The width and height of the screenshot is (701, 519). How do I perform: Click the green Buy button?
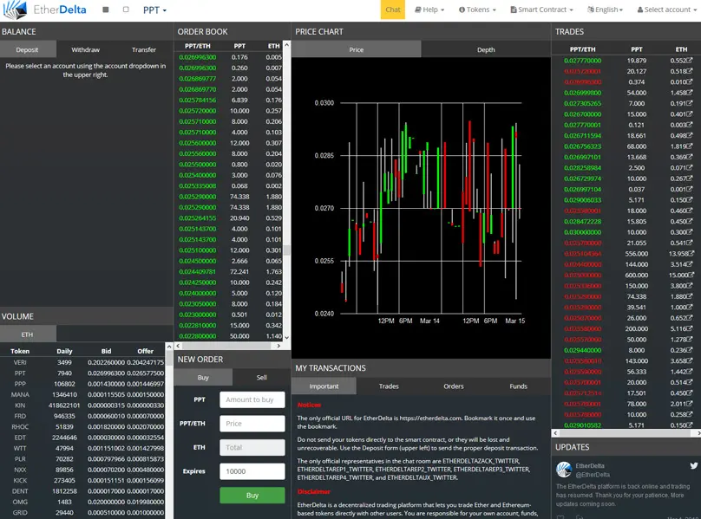[x=252, y=496]
